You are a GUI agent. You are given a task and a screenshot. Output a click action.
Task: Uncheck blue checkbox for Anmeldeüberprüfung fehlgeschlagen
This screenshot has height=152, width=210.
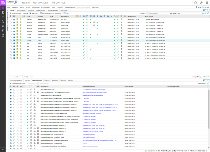coord(11,96)
